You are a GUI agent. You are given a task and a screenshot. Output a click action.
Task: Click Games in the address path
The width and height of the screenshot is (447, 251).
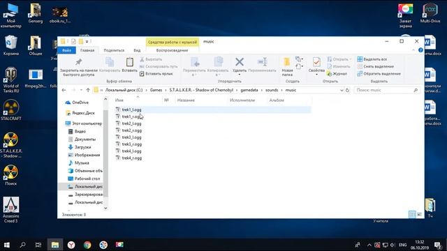click(x=156, y=90)
